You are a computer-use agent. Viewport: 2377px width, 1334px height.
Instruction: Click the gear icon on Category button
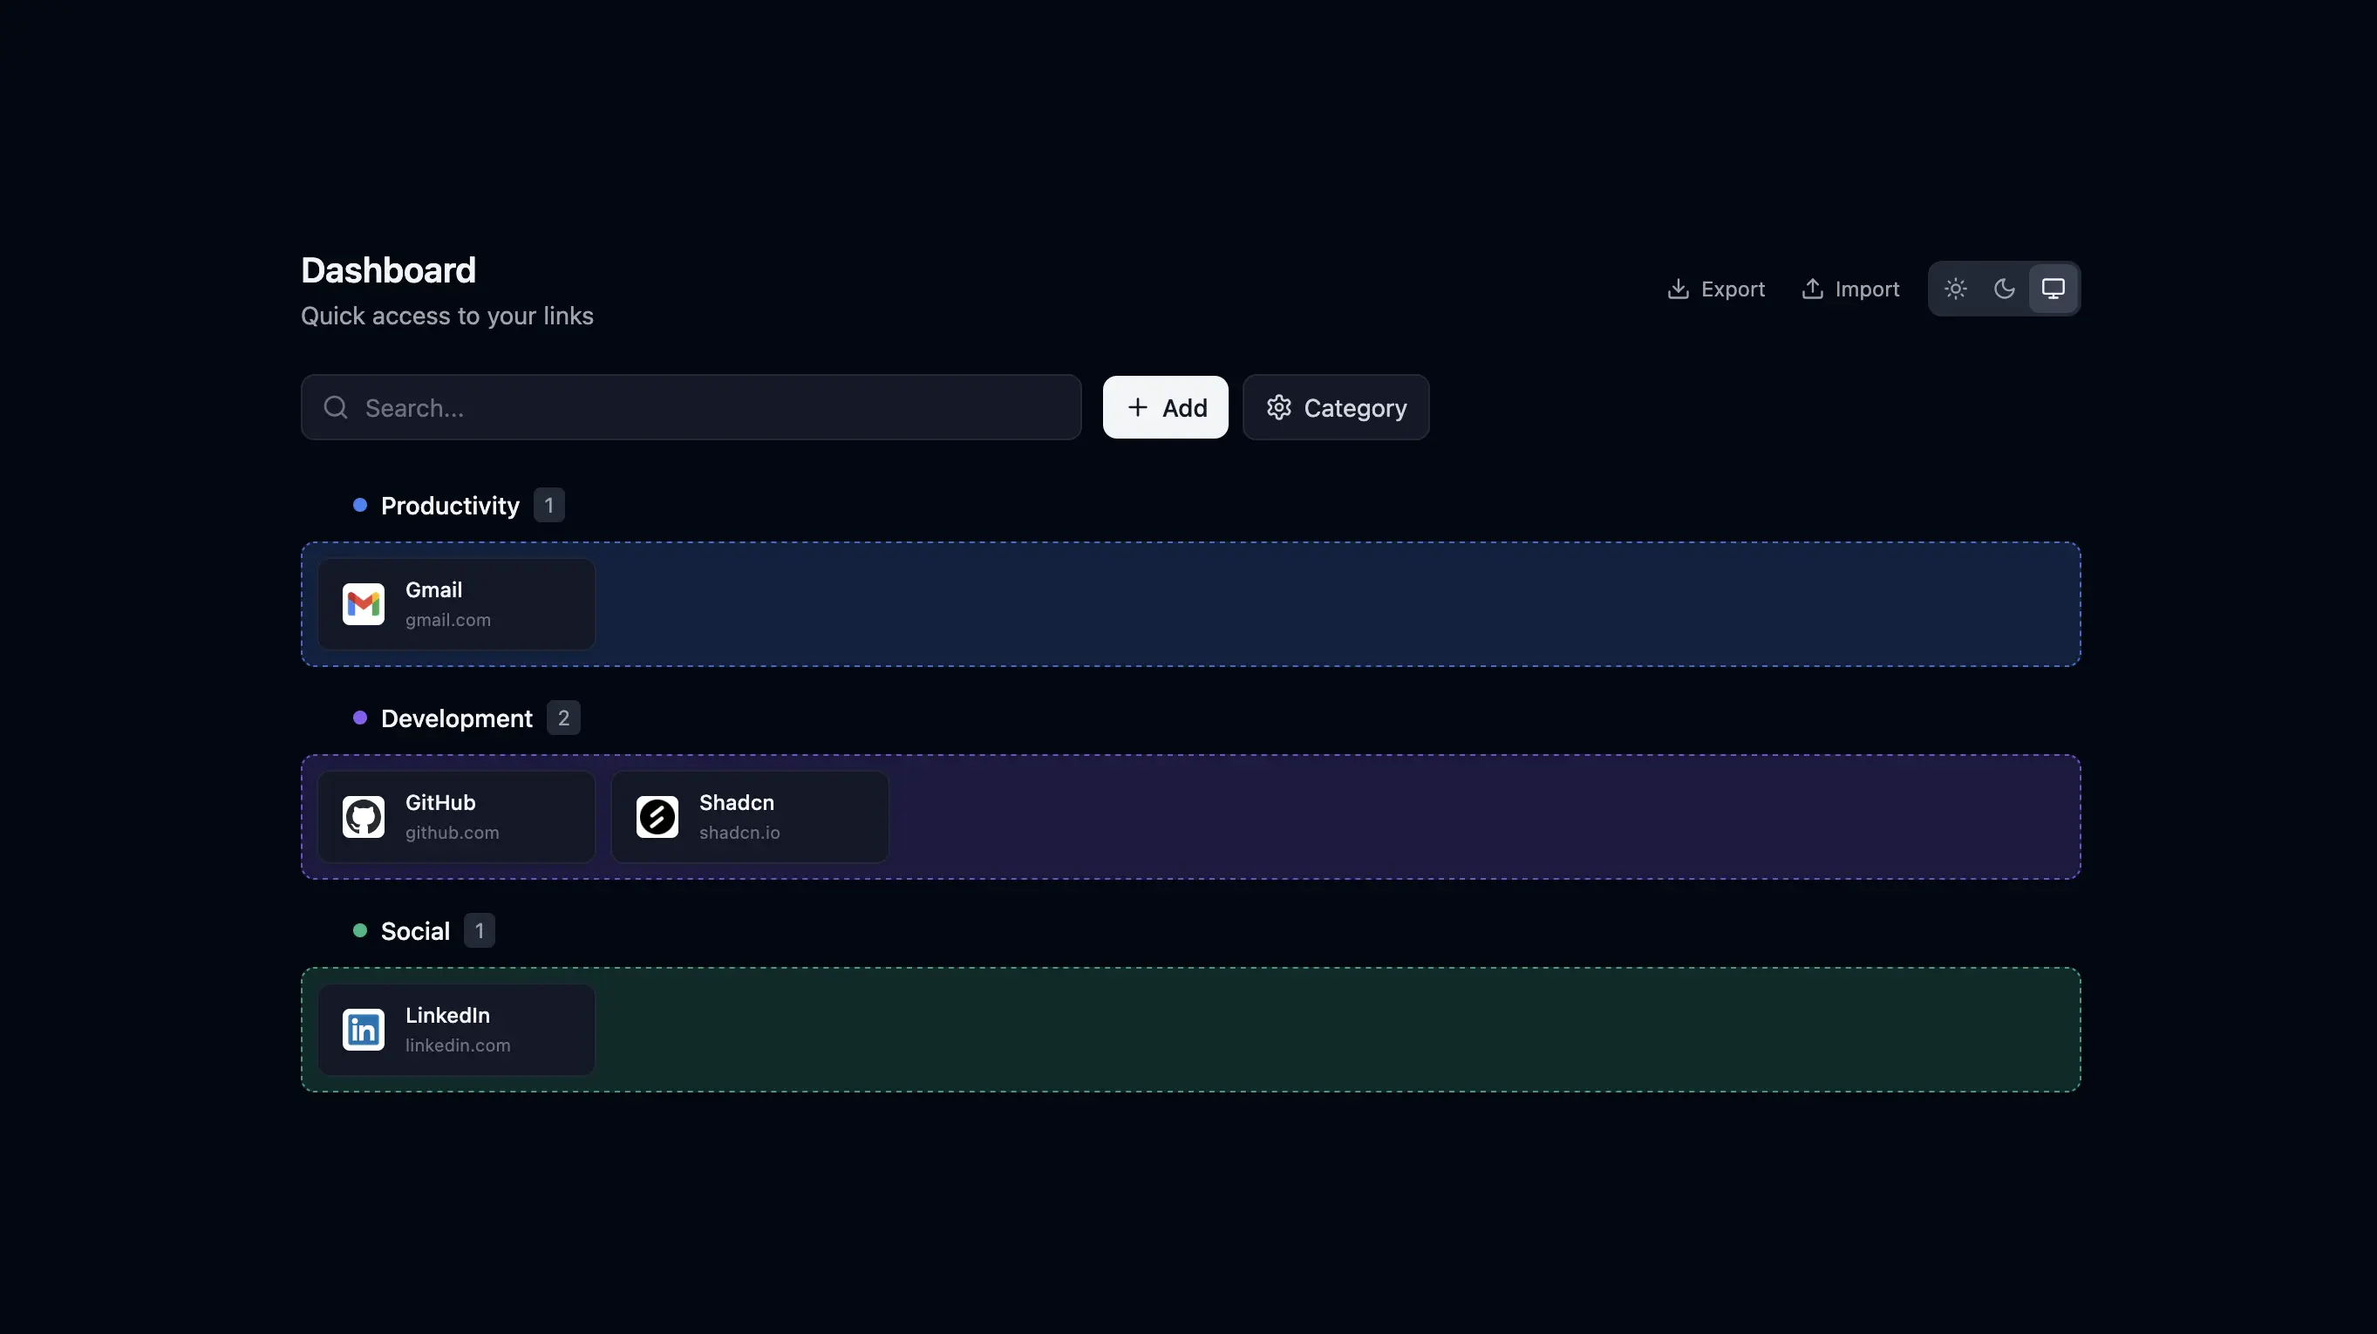point(1278,408)
